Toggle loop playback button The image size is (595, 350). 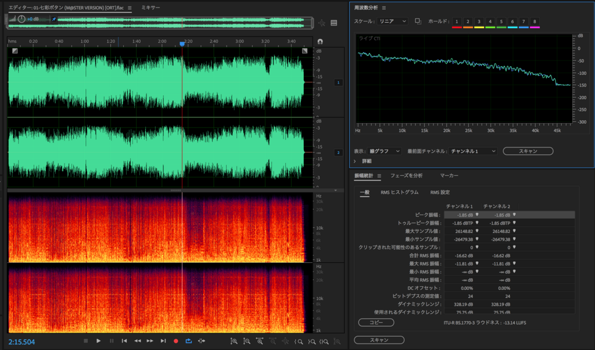tap(189, 341)
